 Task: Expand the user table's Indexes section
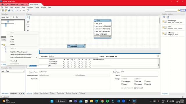(x=110, y=37)
